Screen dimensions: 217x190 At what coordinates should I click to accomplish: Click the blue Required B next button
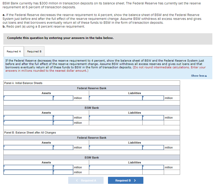pyautogui.click(x=126, y=180)
